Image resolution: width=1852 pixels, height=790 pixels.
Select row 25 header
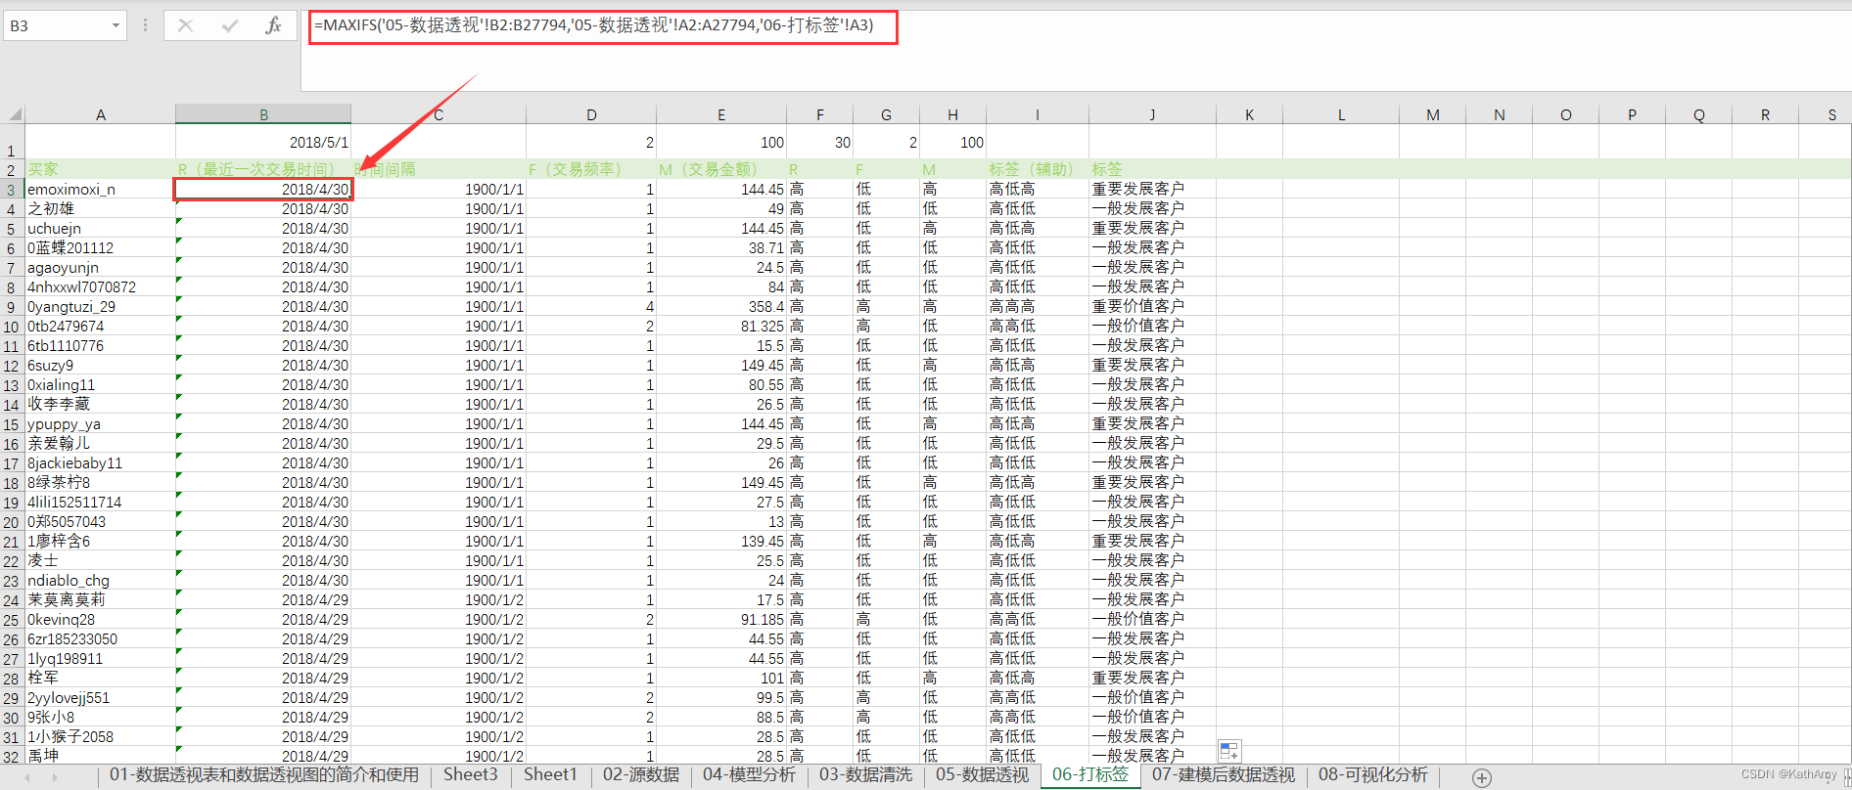pos(12,620)
